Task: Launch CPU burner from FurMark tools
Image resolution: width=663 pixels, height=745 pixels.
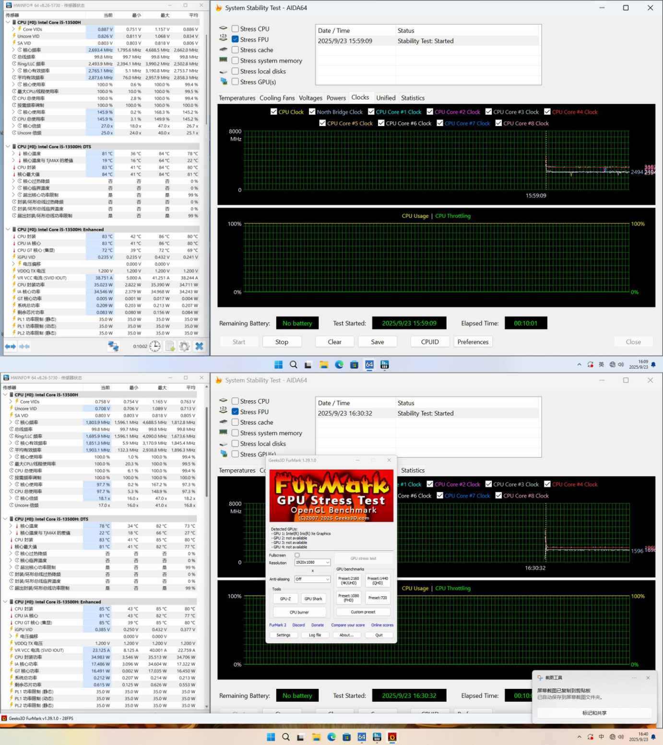Action: (299, 612)
